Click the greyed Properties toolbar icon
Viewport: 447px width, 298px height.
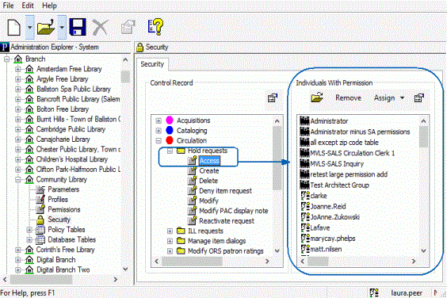click(x=128, y=27)
